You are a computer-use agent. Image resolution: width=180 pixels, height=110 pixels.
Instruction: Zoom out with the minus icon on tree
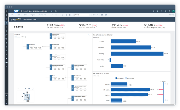coord(25,89)
